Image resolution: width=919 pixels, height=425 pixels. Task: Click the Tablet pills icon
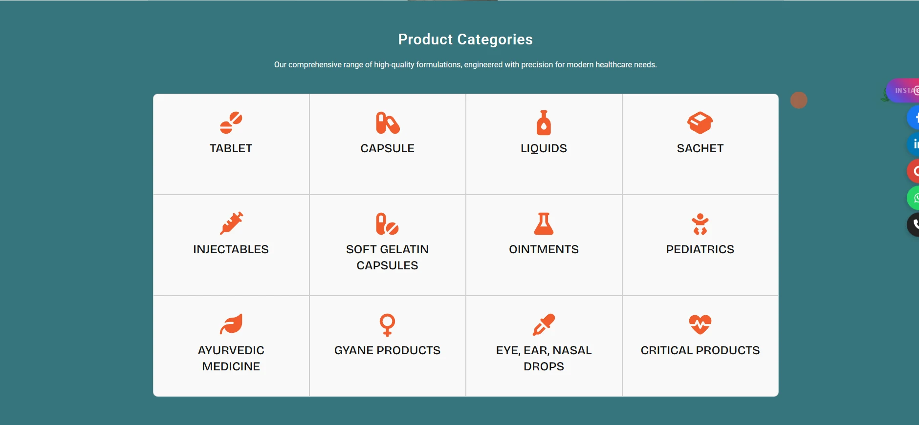click(x=231, y=123)
